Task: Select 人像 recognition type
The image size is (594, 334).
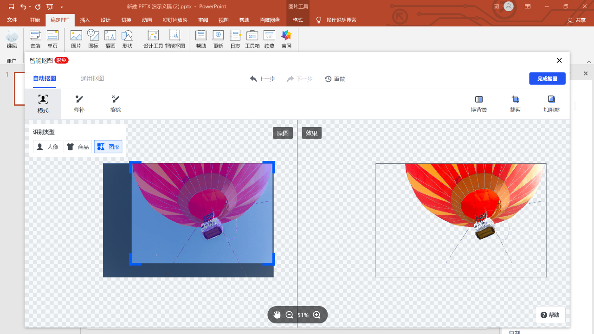Action: tap(46, 146)
